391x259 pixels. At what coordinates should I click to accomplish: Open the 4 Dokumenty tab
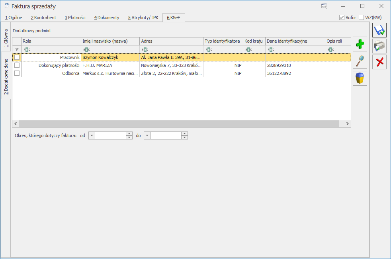(x=107, y=18)
